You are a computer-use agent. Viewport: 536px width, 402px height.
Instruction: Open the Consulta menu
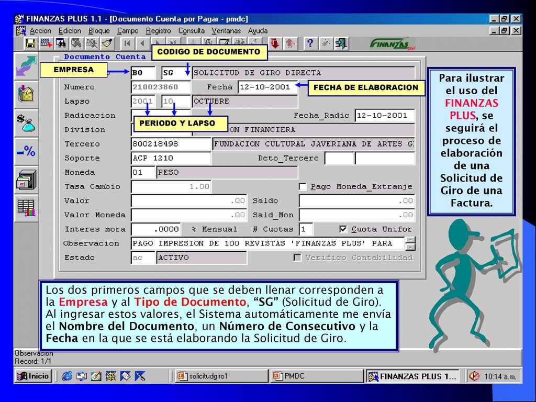coord(192,31)
